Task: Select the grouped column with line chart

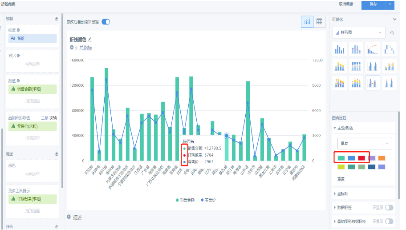Action: pyautogui.click(x=373, y=83)
